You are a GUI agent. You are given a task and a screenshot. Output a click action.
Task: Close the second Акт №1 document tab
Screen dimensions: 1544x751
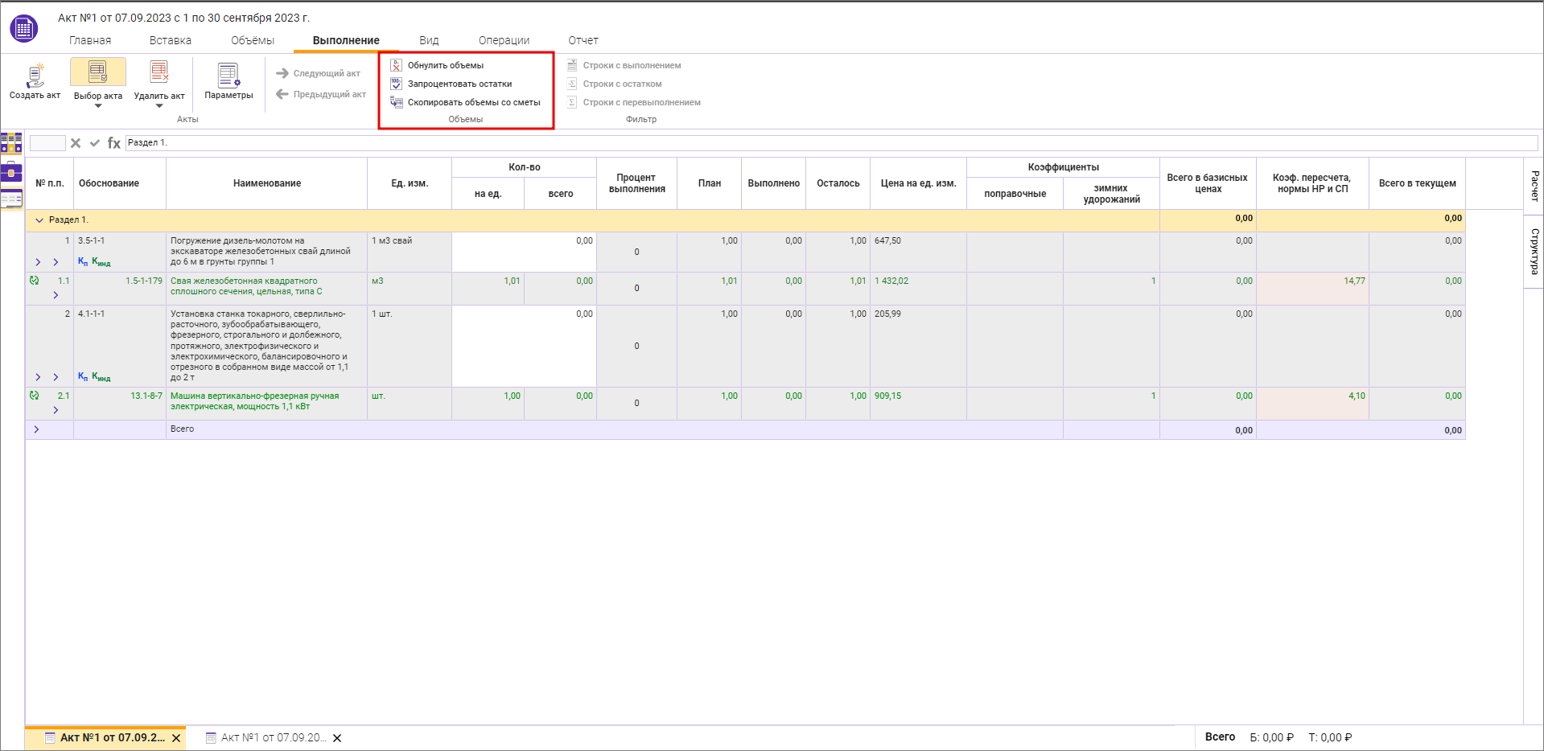337,738
